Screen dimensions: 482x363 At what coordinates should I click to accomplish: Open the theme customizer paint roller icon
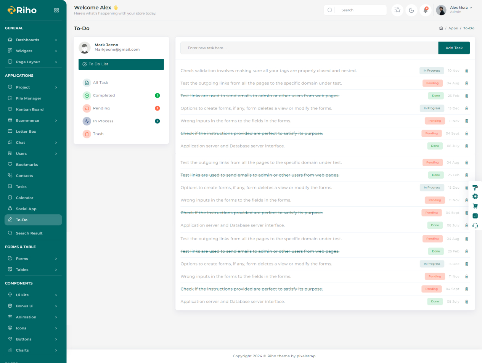(x=475, y=187)
